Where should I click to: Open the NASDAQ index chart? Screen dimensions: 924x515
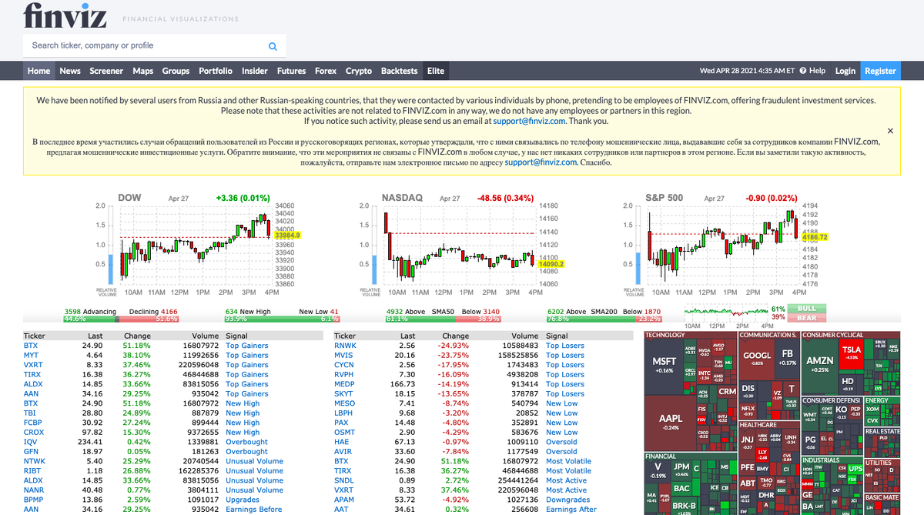point(460,245)
